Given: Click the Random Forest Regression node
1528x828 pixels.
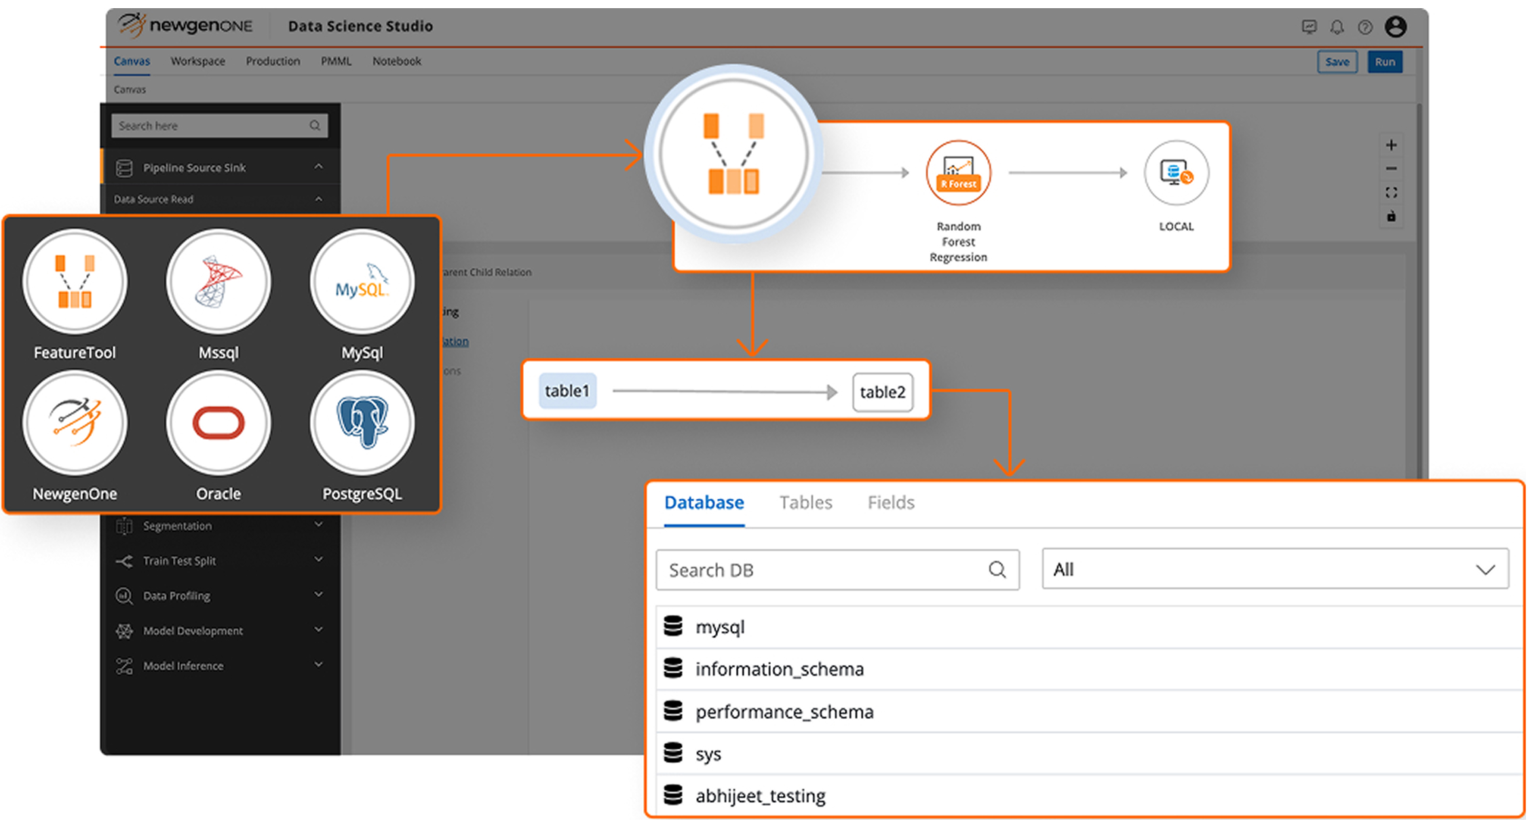Looking at the screenshot, I should point(958,173).
